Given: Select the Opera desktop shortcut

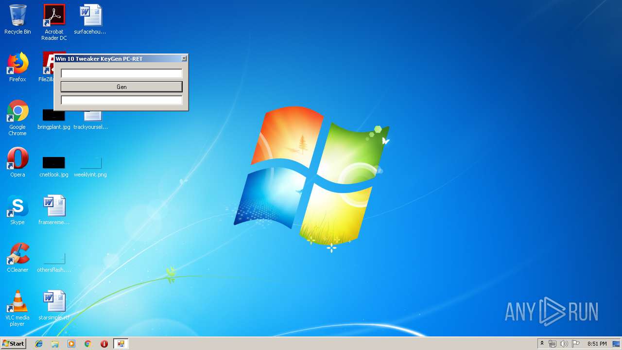Looking at the screenshot, I should click(17, 162).
